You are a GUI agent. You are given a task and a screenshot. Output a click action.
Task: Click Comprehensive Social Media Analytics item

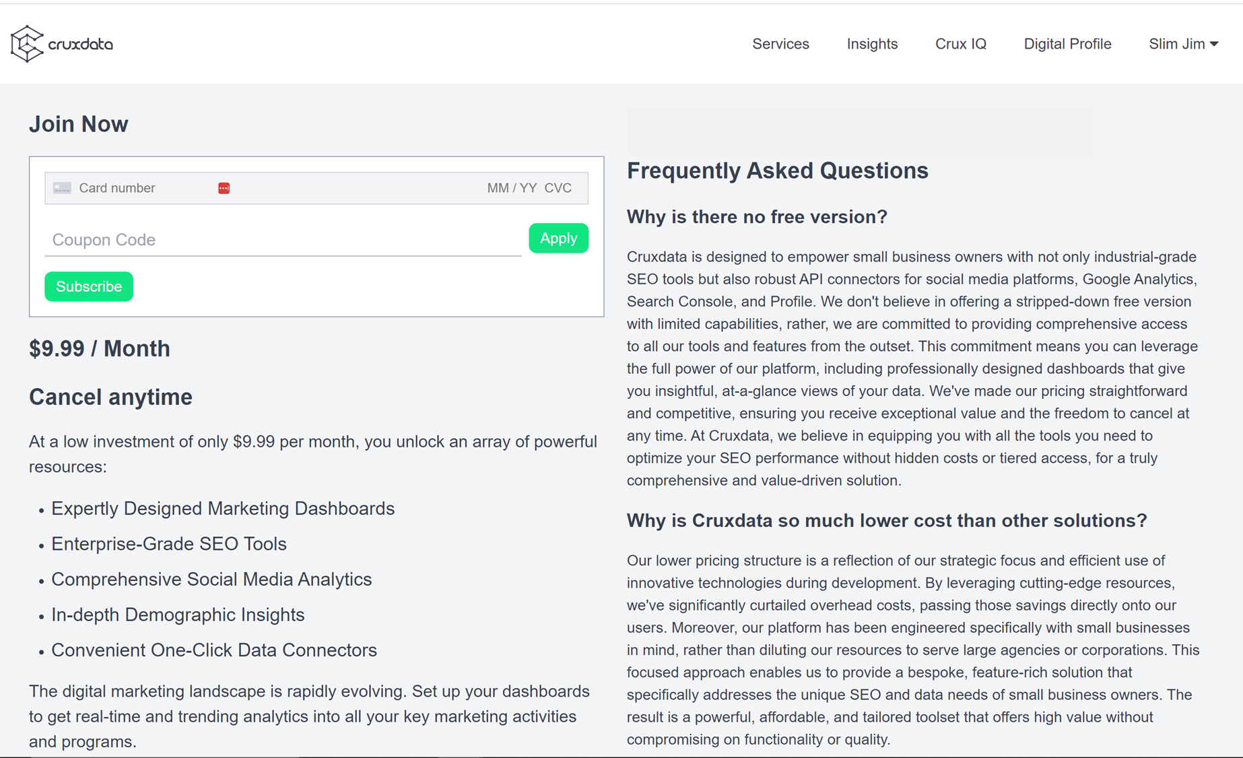point(211,579)
